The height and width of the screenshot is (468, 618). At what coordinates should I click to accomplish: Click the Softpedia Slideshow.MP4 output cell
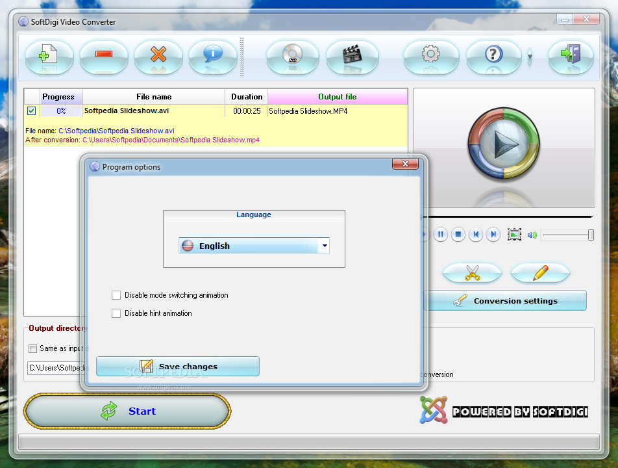(x=338, y=111)
